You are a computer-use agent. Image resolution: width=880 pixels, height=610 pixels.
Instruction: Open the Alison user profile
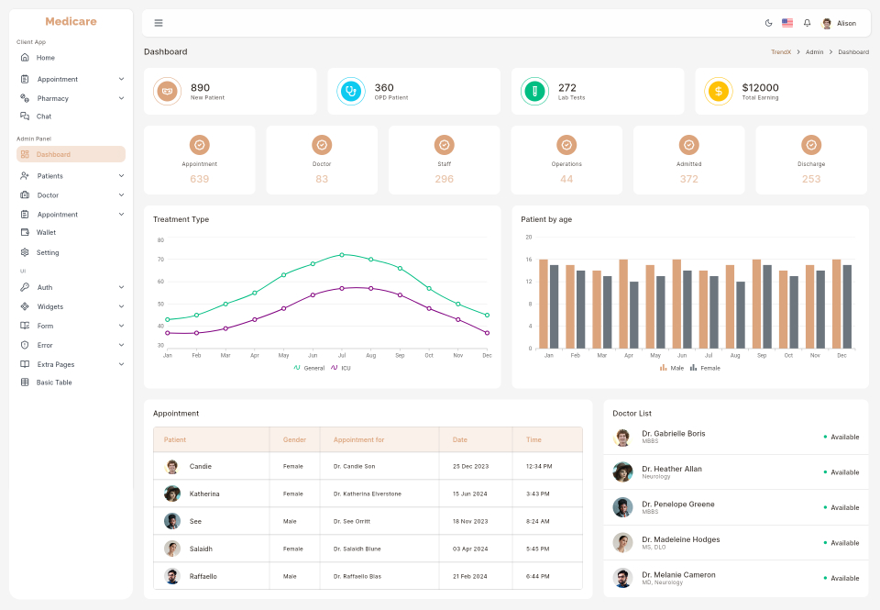(839, 23)
